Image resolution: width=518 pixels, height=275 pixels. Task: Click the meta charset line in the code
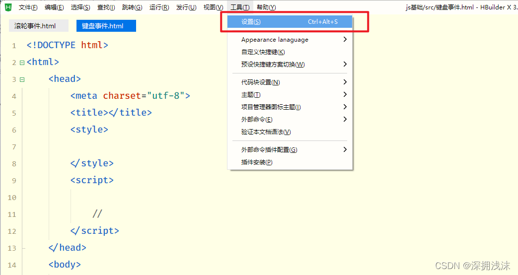130,96
